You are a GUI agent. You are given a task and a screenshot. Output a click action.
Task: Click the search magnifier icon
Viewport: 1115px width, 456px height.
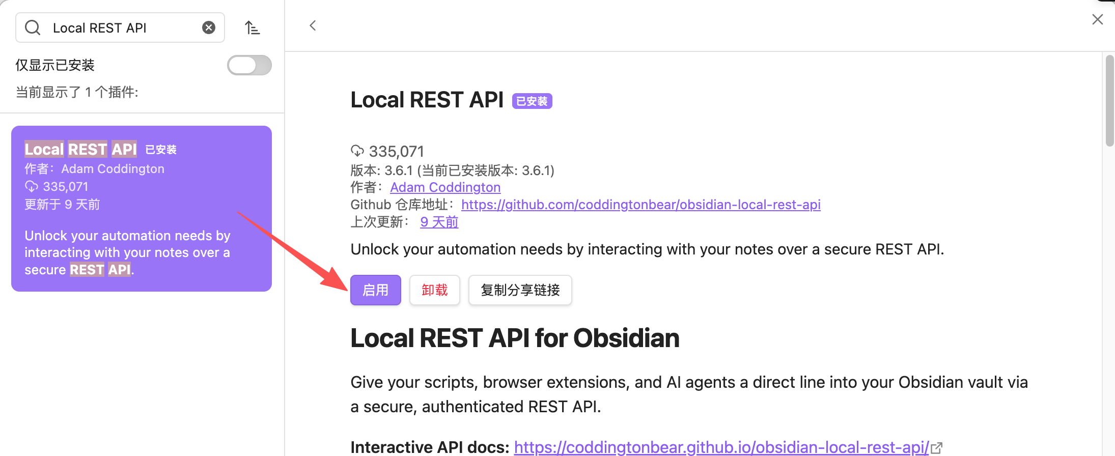pyautogui.click(x=33, y=27)
